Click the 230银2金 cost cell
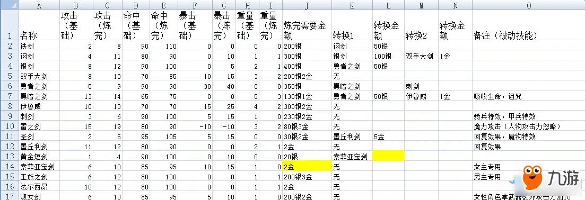This screenshot has width=585, height=200. 307,117
